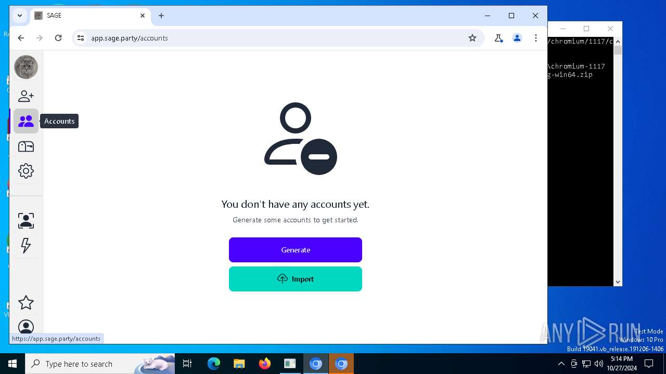
Task: Click the Generate button
Action: click(296, 250)
